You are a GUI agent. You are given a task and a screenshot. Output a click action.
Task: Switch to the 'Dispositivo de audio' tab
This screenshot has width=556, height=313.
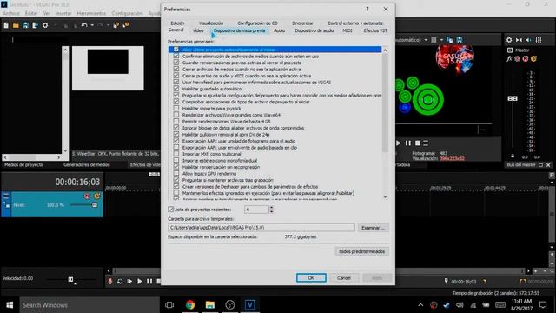[314, 30]
